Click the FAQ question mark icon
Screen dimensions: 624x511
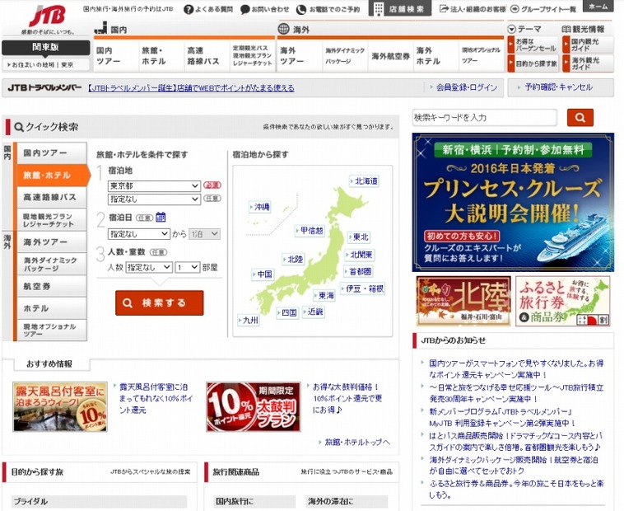tap(189, 10)
